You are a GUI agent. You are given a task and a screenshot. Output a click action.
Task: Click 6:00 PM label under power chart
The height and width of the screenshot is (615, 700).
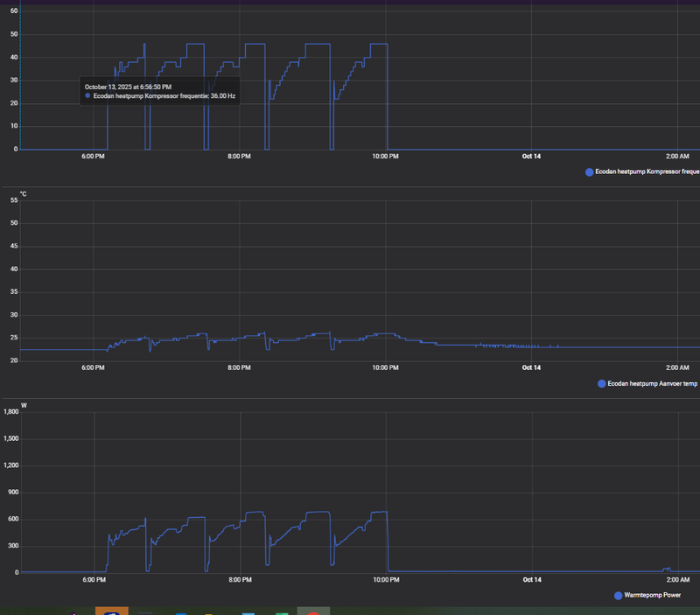(94, 580)
